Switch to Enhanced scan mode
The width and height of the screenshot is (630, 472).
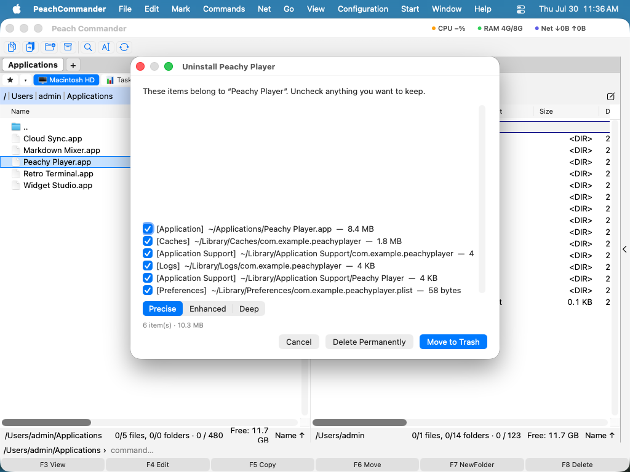tap(208, 309)
